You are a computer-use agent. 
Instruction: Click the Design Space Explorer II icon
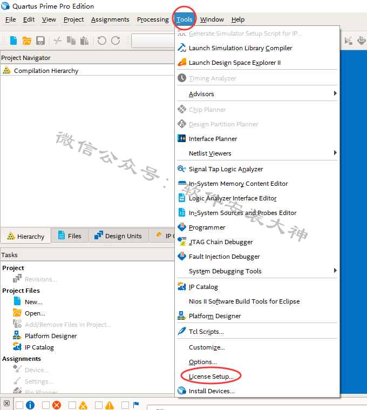pyautogui.click(x=182, y=63)
